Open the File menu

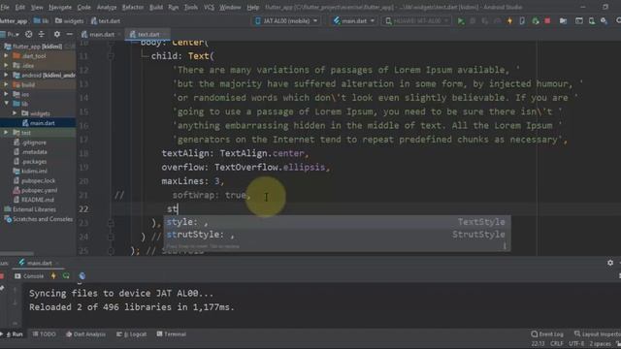pos(5,7)
